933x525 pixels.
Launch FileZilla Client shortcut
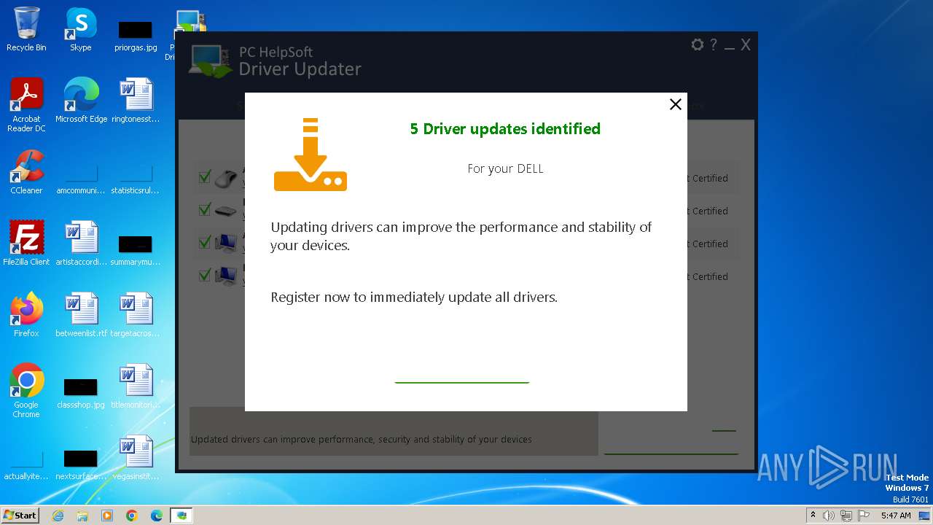[26, 244]
